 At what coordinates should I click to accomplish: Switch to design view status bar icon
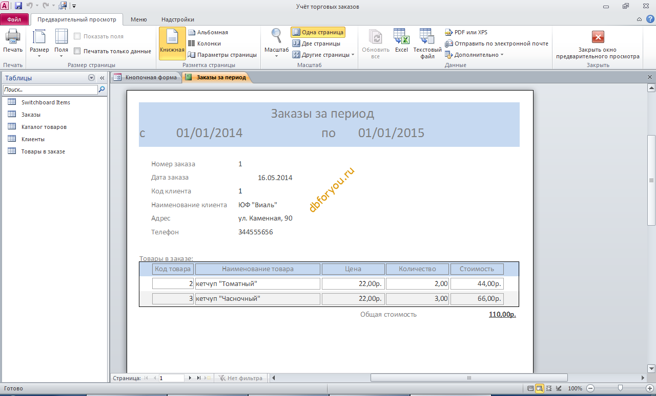[558, 388]
